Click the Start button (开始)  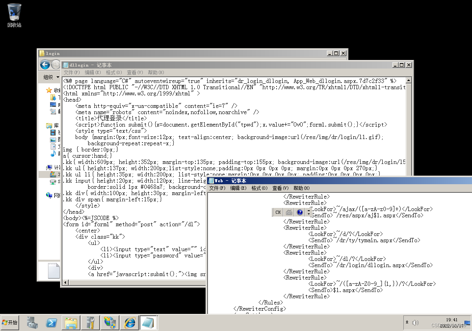[10, 322]
